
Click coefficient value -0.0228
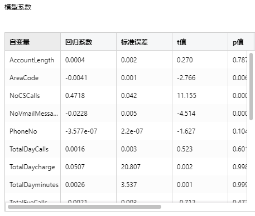click(x=76, y=114)
